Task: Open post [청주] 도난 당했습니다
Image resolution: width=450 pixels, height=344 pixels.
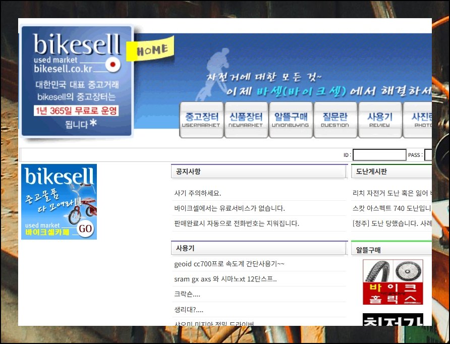Action: (x=392, y=223)
